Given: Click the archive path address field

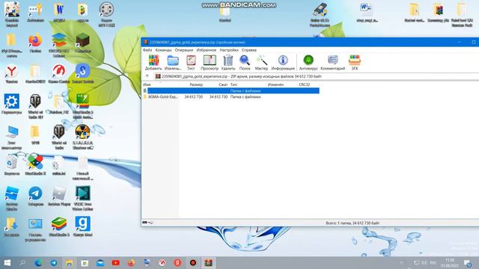Looking at the screenshot, I should (316, 76).
